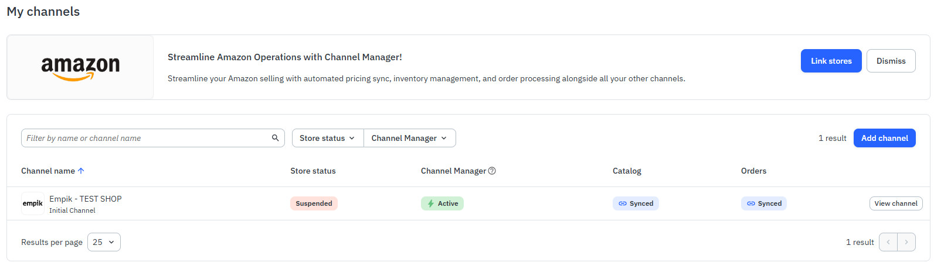Dismiss the Amazon promotion banner
This screenshot has height=266, width=934.
[x=891, y=61]
